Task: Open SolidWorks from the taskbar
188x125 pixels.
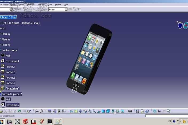Action: [x=25, y=122]
